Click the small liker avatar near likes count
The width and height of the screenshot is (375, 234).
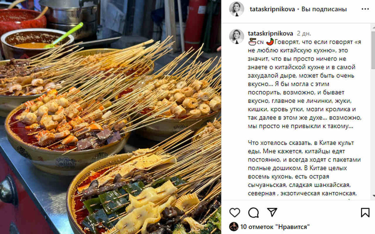point(234,226)
